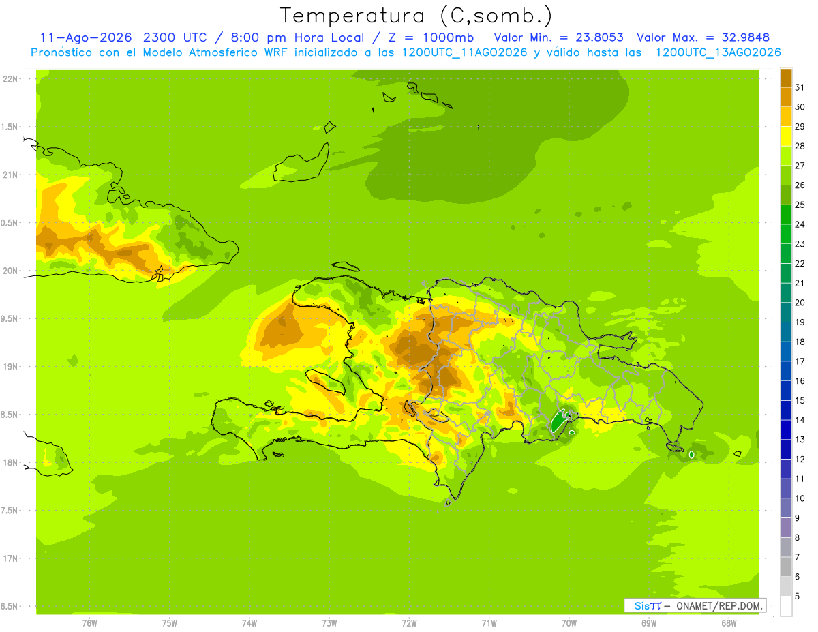This screenshot has width=818, height=632.
Task: Pick the legend swatch between 25 and 26
Action: tap(786, 195)
